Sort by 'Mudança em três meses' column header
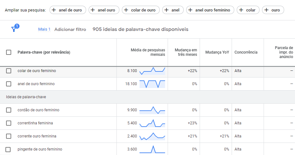This screenshot has height=155, width=295. click(186, 52)
